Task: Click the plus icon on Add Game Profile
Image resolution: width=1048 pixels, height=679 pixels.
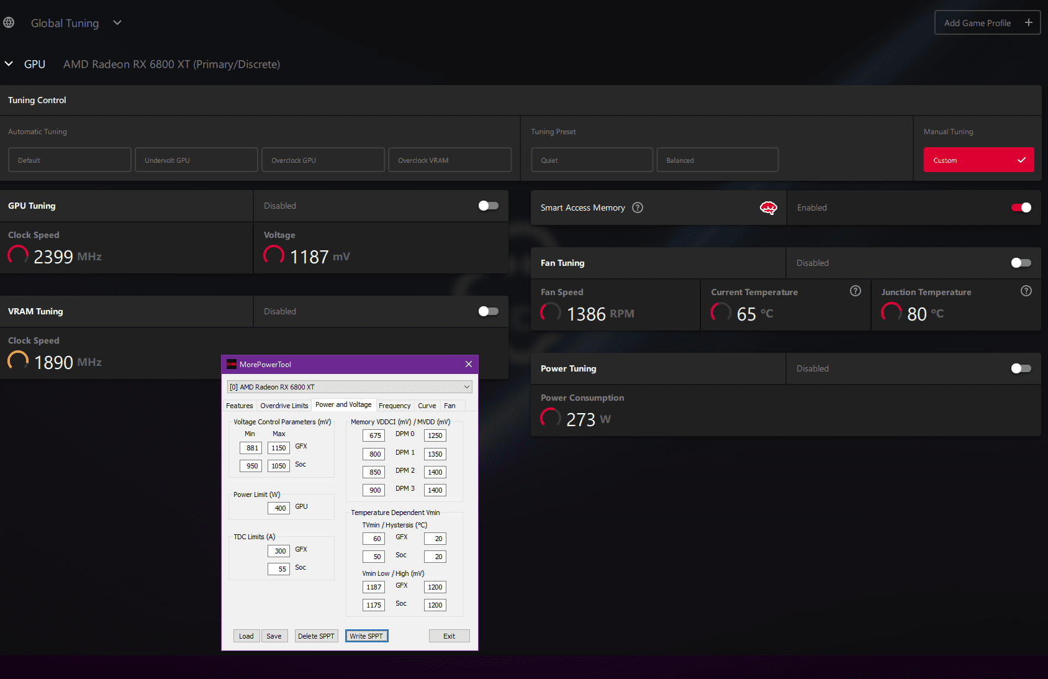Action: coord(1029,23)
